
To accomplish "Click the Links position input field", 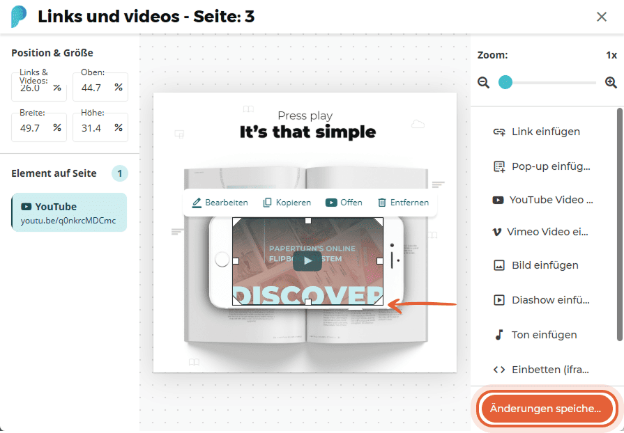I will [39, 88].
